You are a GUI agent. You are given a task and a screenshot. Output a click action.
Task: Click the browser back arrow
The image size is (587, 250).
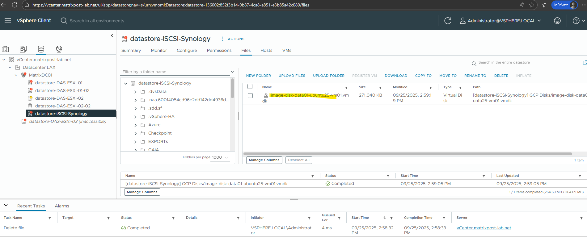[3, 5]
